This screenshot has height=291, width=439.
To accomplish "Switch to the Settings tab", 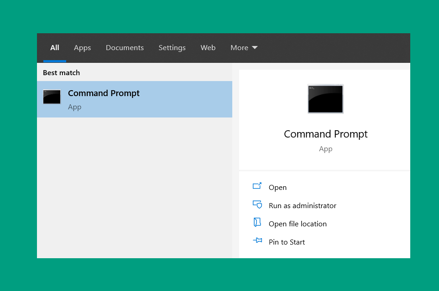I will click(x=172, y=48).
